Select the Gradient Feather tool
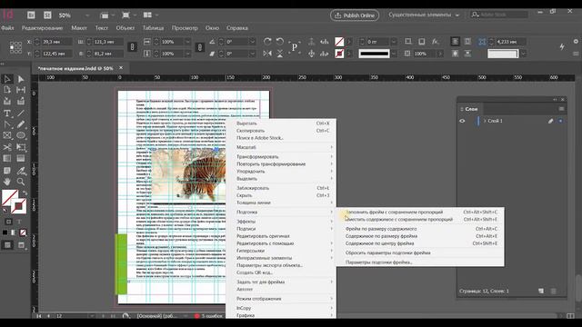Screen dimensions: 582x327 tap(21, 159)
